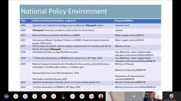Click 'Department of measurements standards/MHM PA' cell

click(x=130, y=77)
